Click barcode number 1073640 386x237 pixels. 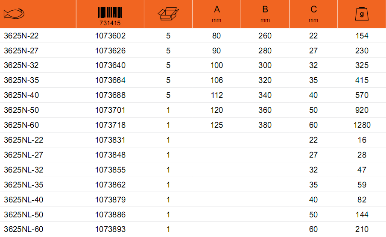coord(110,65)
